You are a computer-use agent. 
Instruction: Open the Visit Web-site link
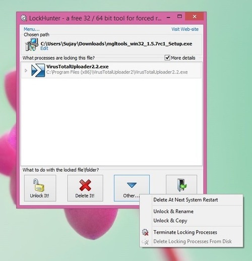[185, 29]
